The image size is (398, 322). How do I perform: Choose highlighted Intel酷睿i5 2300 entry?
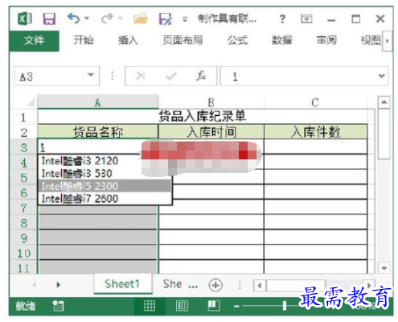tap(105, 186)
